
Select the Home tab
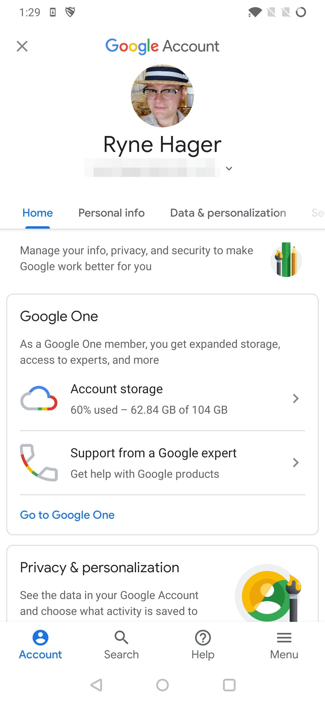coord(37,213)
